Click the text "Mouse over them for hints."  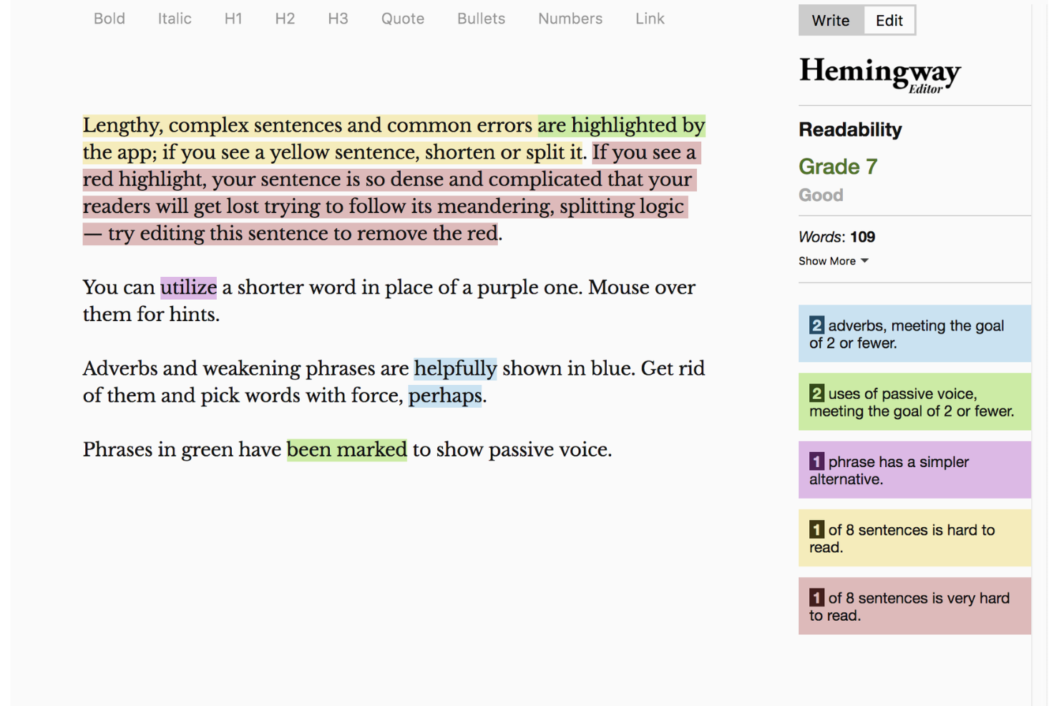(389, 300)
